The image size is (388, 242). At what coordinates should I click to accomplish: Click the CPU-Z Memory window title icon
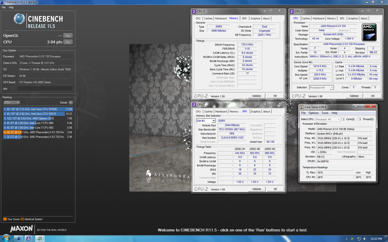click(194, 11)
